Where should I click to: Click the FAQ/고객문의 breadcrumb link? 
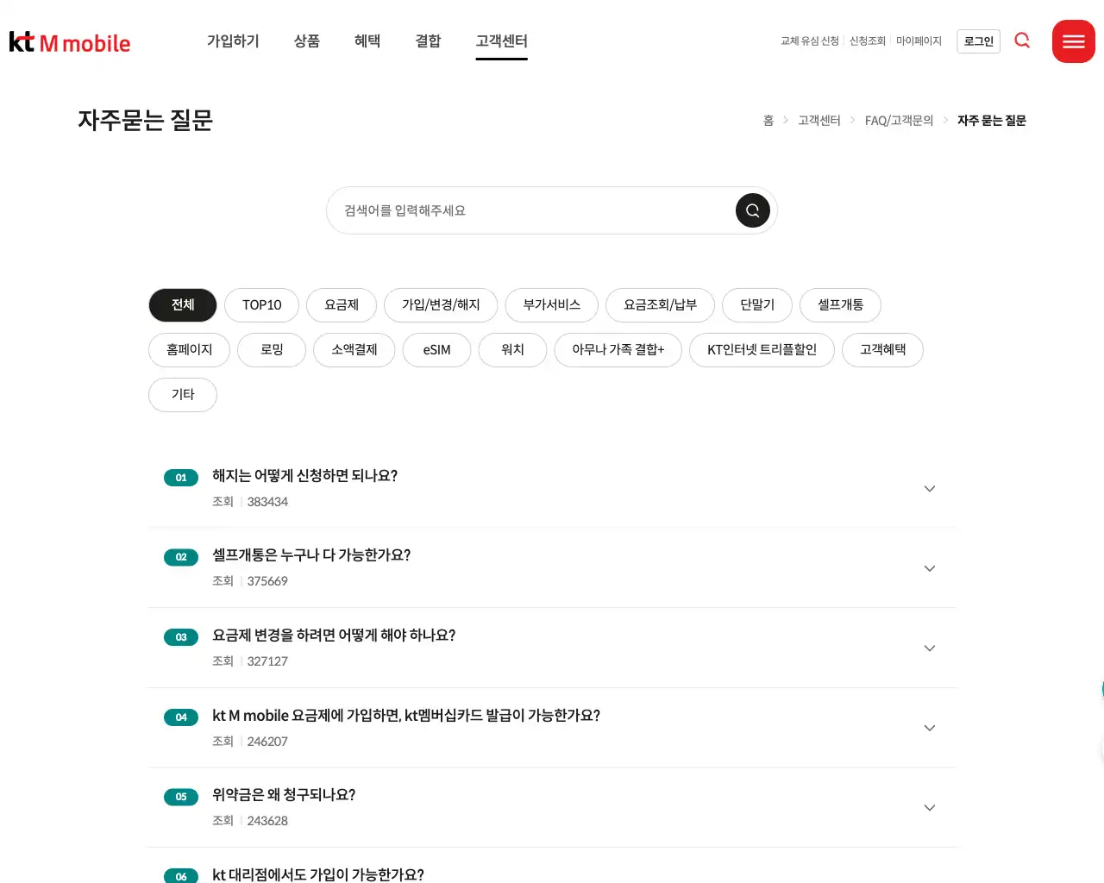[x=899, y=121]
